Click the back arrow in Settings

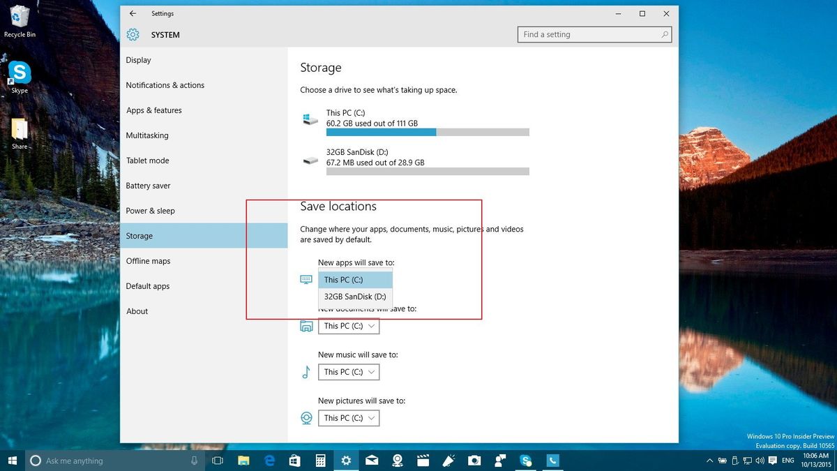point(132,13)
